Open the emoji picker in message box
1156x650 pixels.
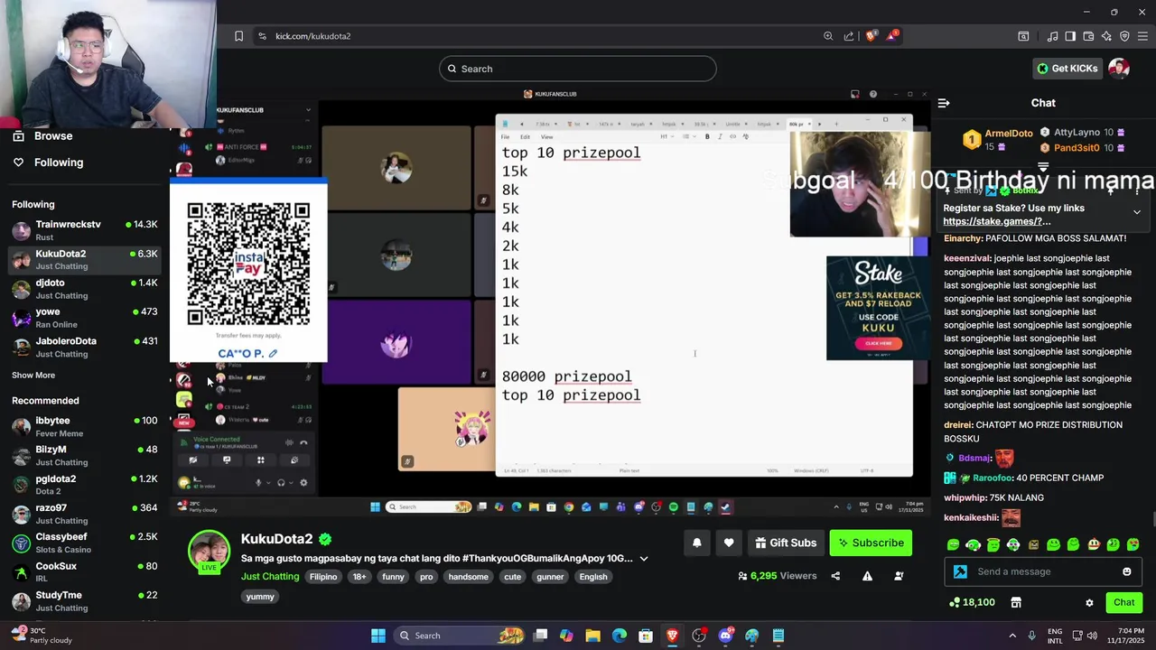tap(1126, 571)
